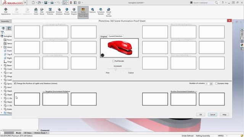The image size is (244, 137).
Task: Select the Render Region tool
Action: click(x=74, y=11)
